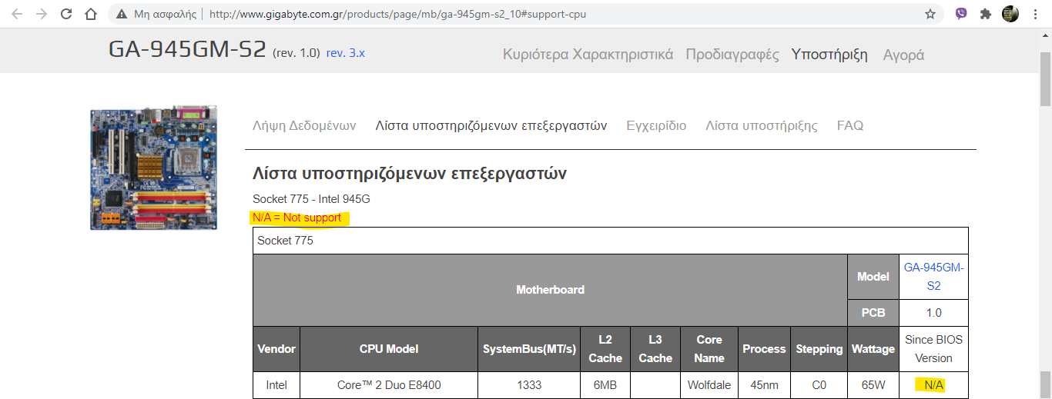1052x399 pixels.
Task: Click the highlighted N/A BIOS cell
Action: tap(933, 384)
